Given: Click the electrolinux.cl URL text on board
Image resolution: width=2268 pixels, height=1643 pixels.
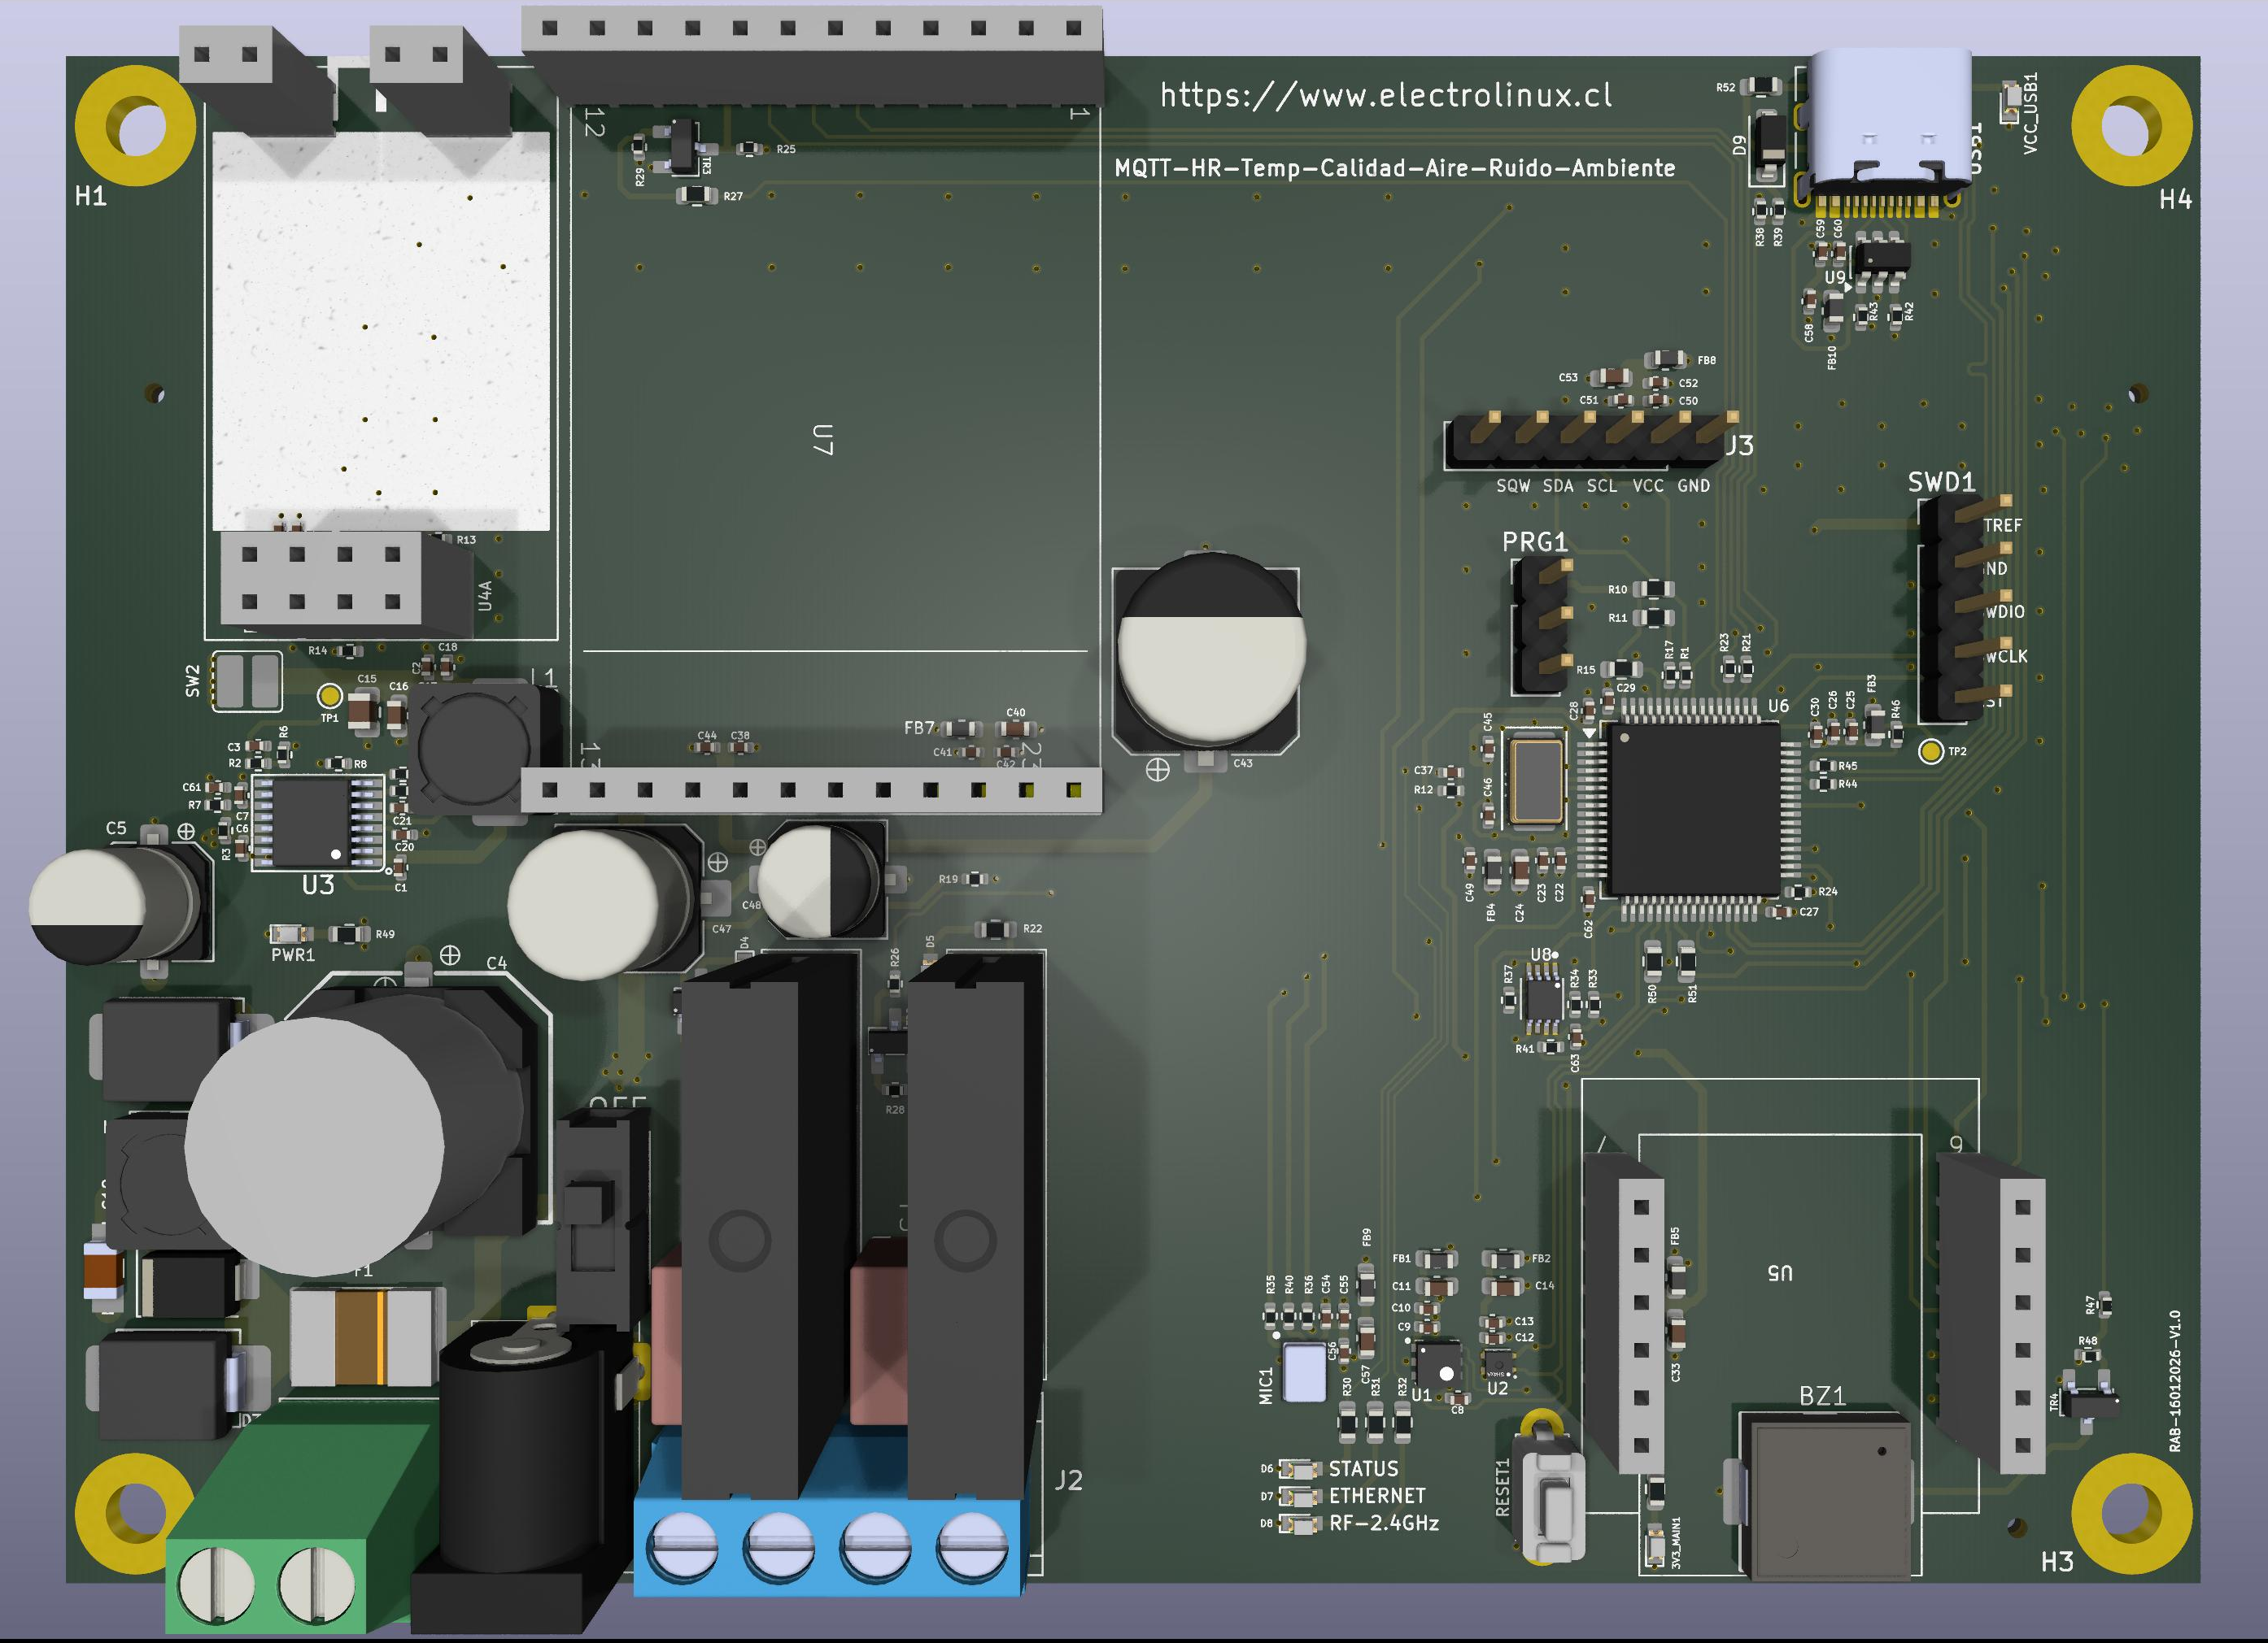Looking at the screenshot, I should point(1385,95).
